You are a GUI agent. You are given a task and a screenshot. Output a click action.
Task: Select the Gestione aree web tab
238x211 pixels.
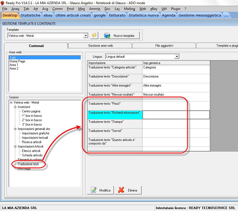coord(100,46)
